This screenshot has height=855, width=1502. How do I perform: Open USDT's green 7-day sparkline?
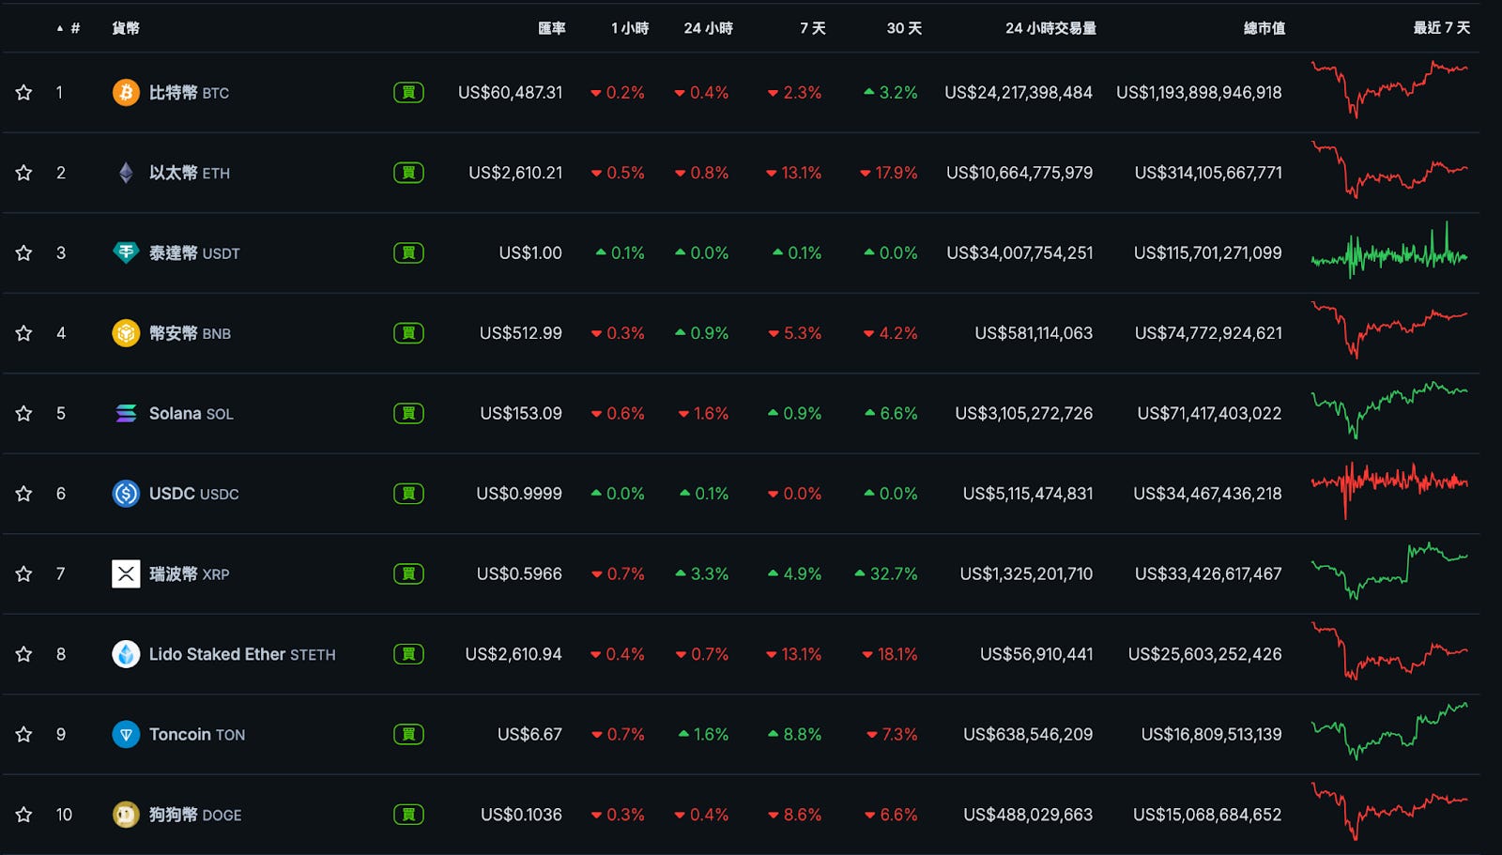(x=1389, y=252)
